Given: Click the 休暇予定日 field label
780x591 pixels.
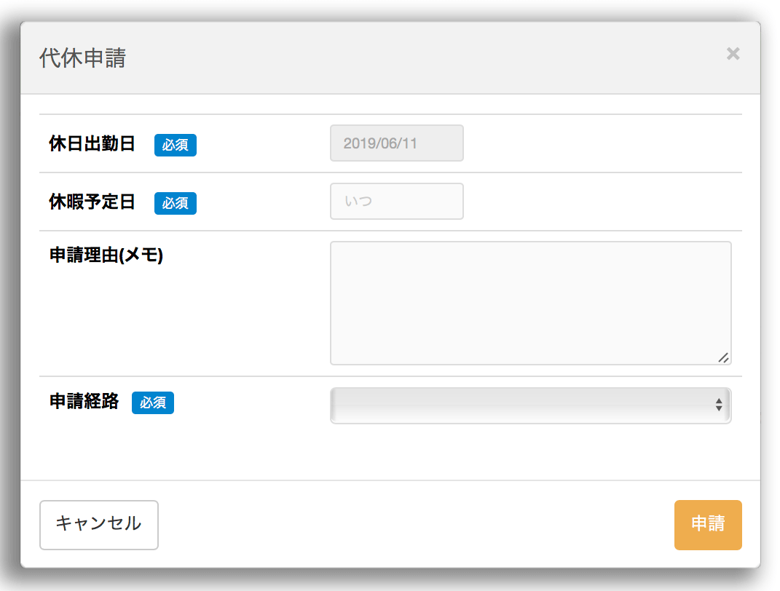Looking at the screenshot, I should [x=92, y=202].
